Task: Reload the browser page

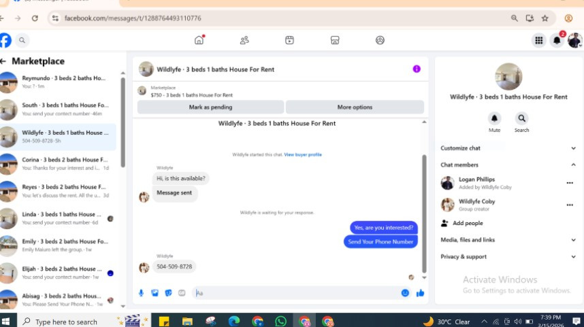Action: click(x=35, y=18)
